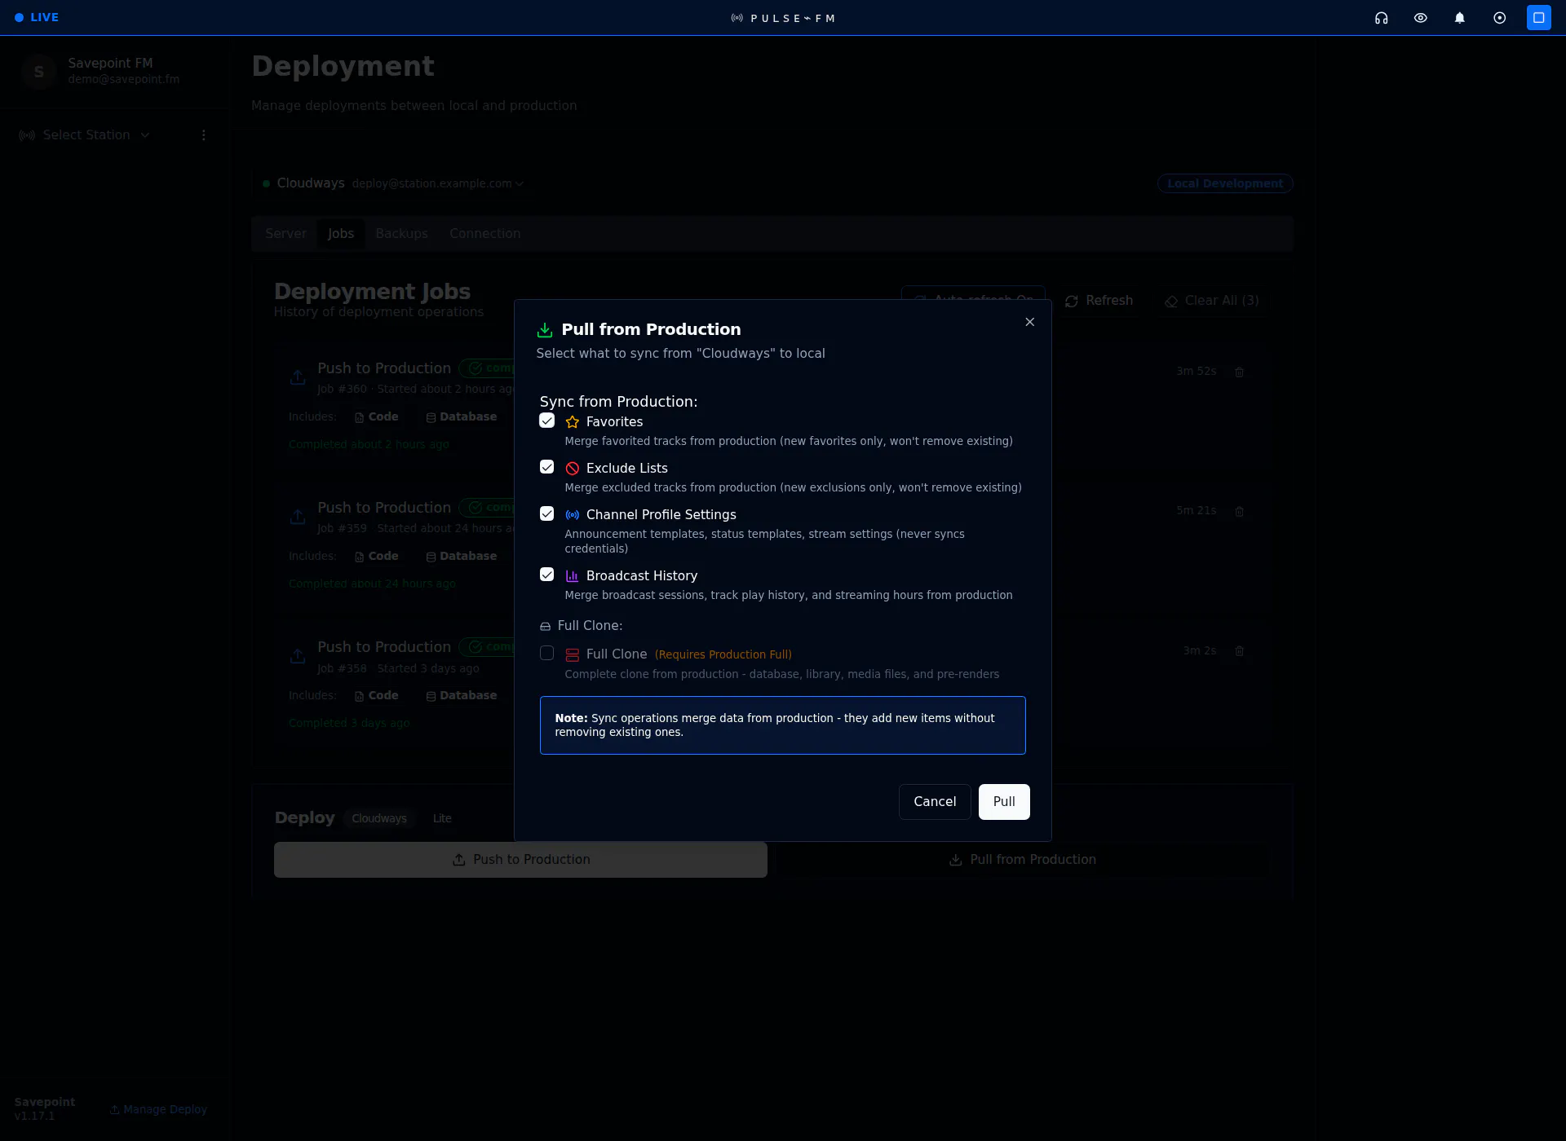This screenshot has width=1566, height=1141.
Task: Open the Manage Deploy link
Action: [158, 1109]
